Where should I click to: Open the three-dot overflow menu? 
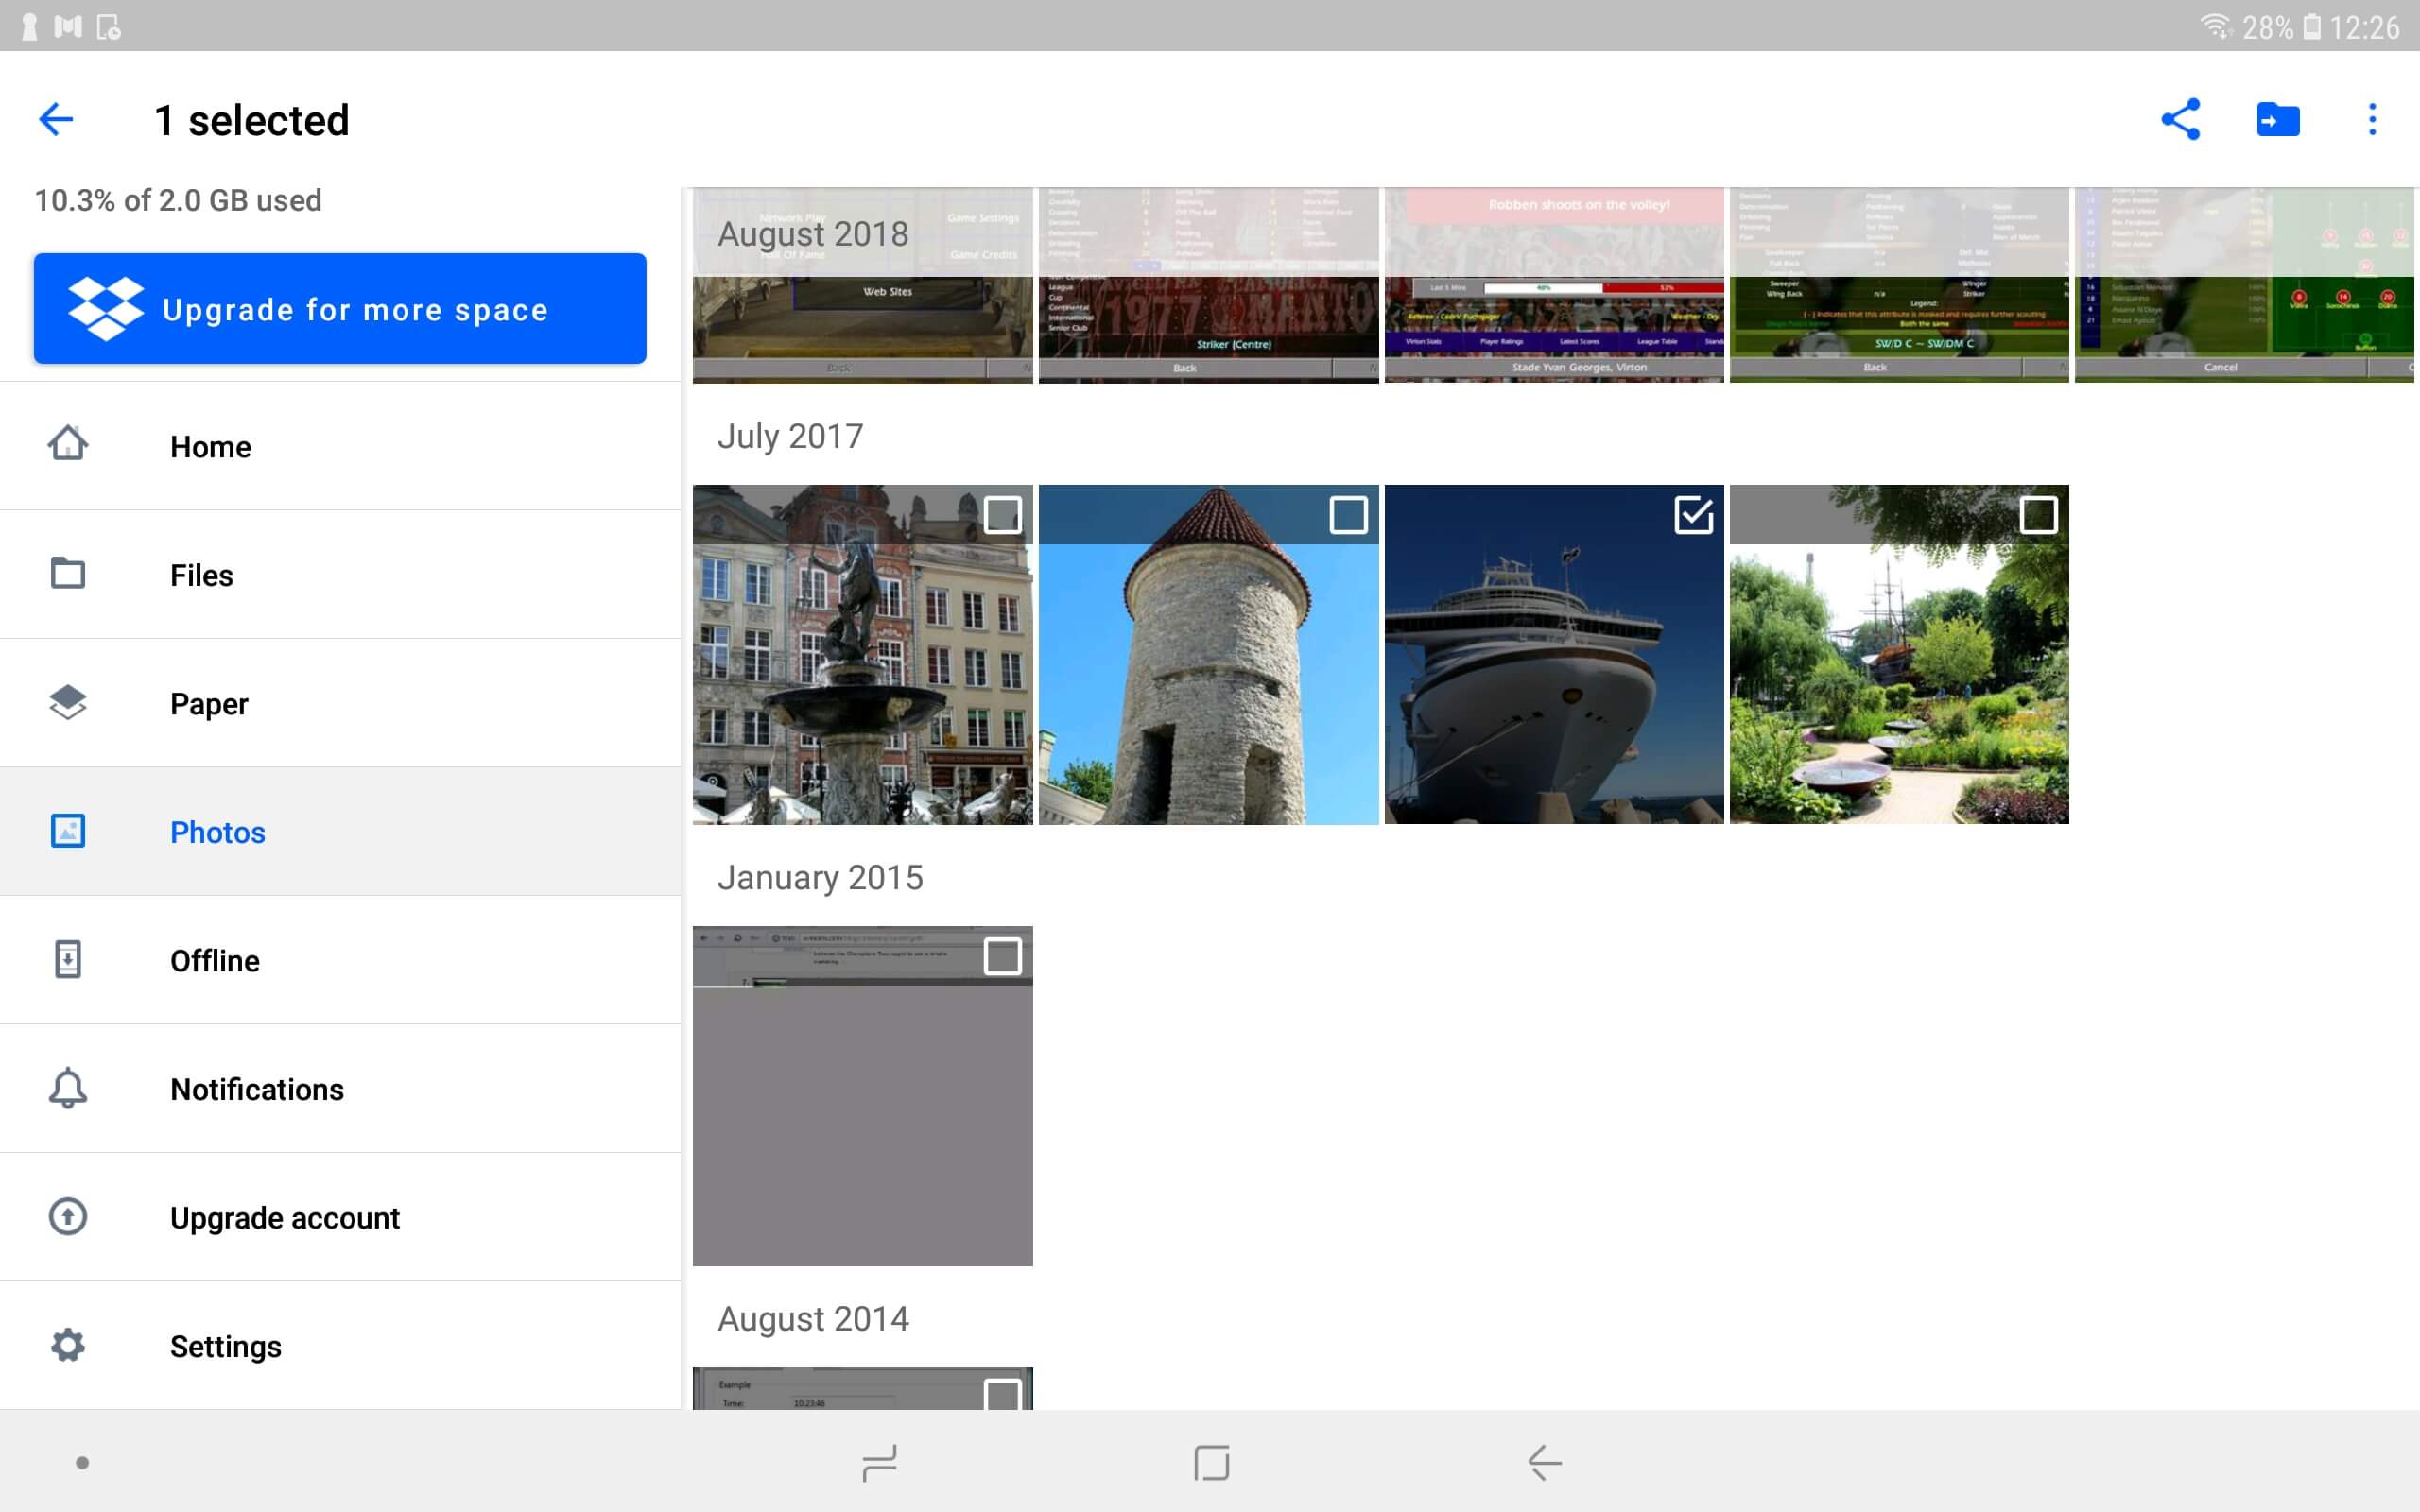click(x=2371, y=119)
